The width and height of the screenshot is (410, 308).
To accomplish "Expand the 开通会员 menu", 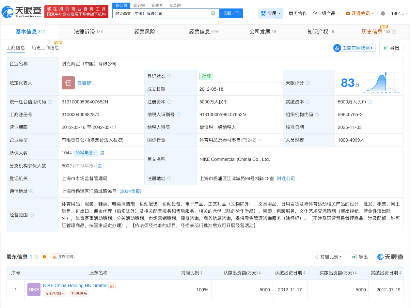I will click(360, 13).
